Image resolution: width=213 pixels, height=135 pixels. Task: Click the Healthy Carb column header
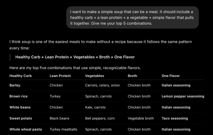pyautogui.click(x=21, y=76)
